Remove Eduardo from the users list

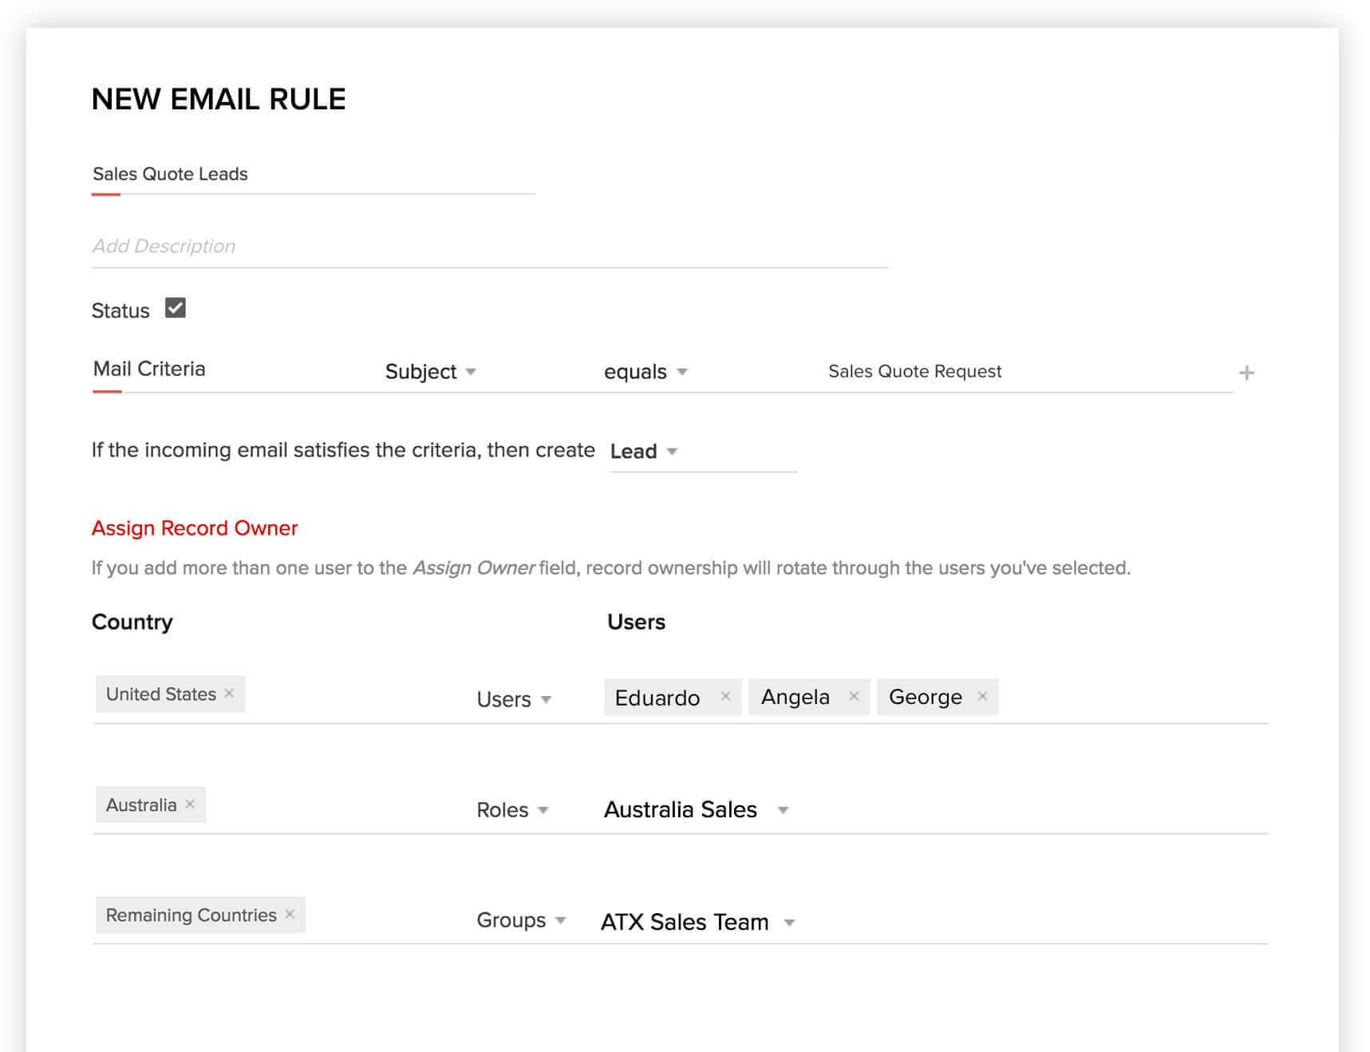[725, 696]
